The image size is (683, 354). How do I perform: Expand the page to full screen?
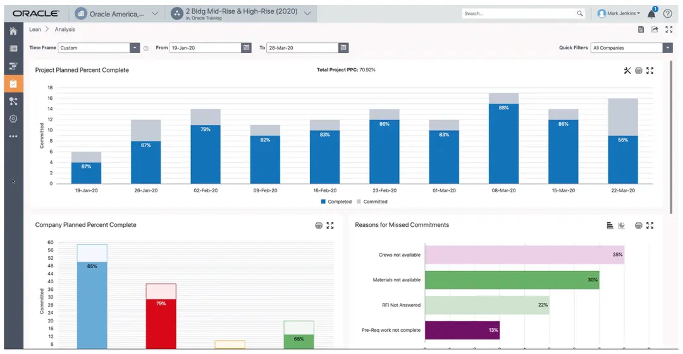pos(669,29)
